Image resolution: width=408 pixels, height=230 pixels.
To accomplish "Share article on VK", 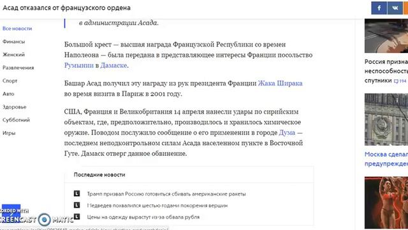I will coord(395,8).
